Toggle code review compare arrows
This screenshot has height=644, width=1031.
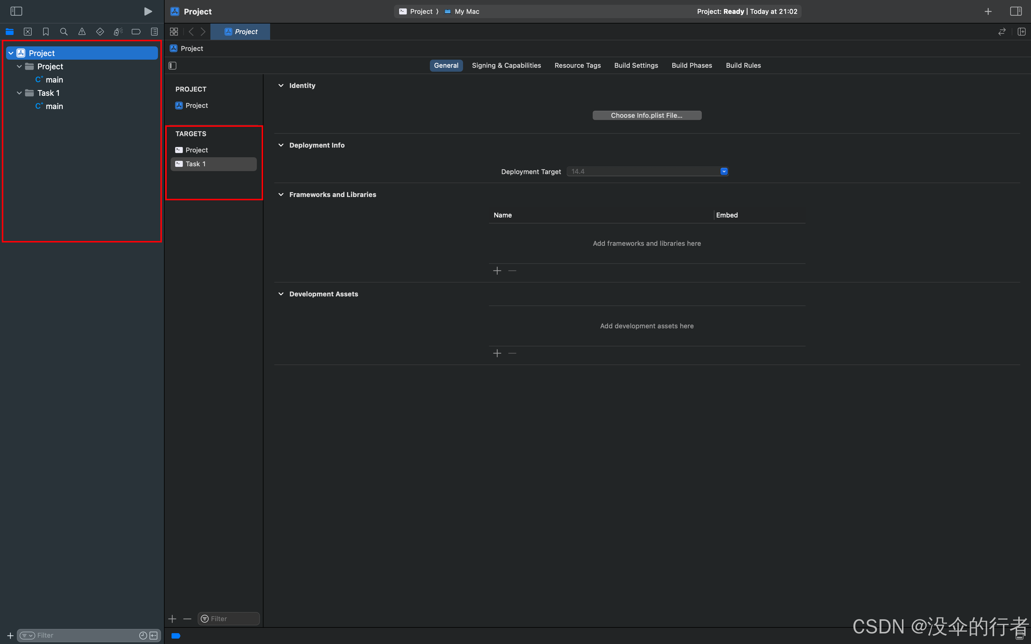click(x=1002, y=32)
